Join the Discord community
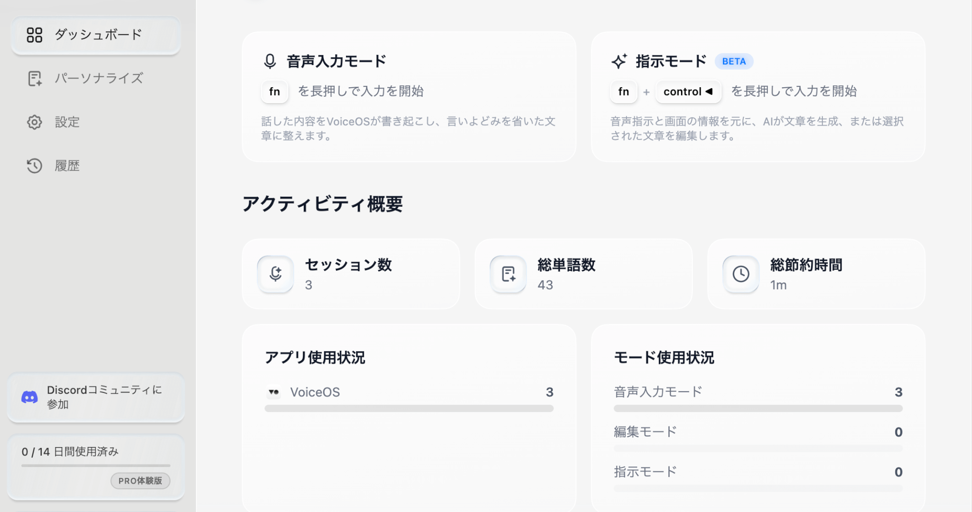Image resolution: width=972 pixels, height=512 pixels. pos(104,397)
